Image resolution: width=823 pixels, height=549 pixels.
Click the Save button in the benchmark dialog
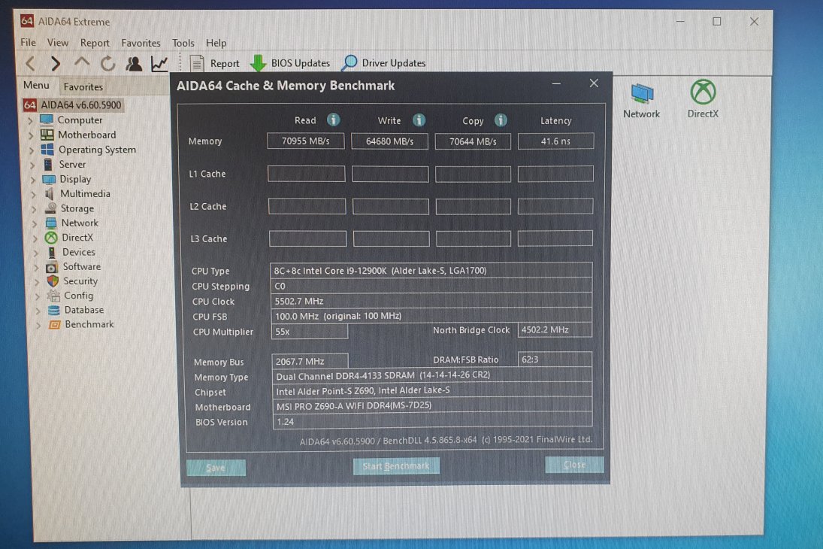(216, 468)
